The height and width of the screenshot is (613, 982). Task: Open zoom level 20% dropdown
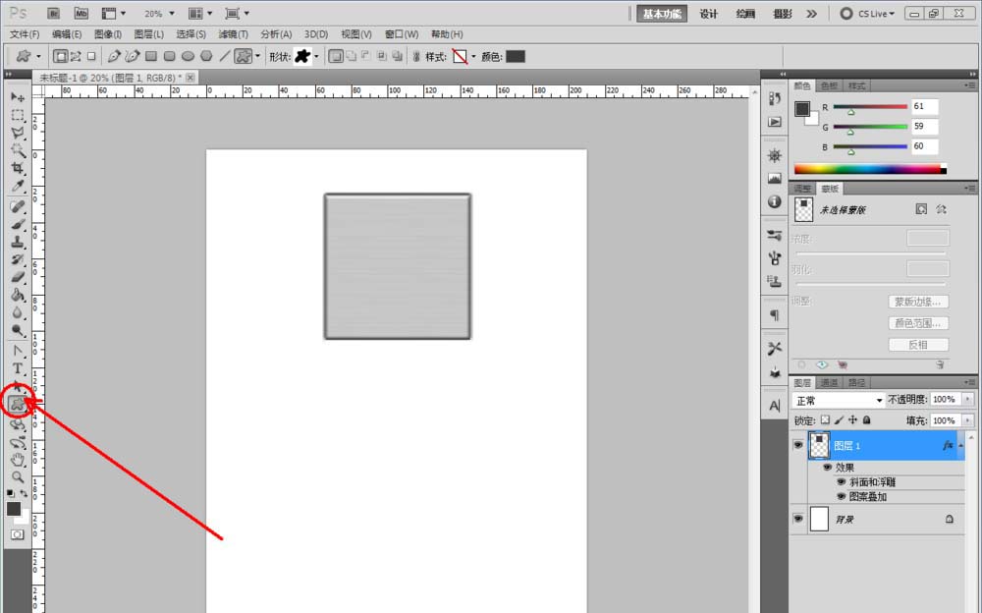click(x=172, y=13)
